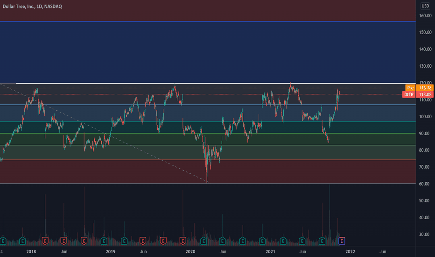Click the 50.00 price axis label
The width and height of the screenshot is (435, 257).
(x=424, y=200)
